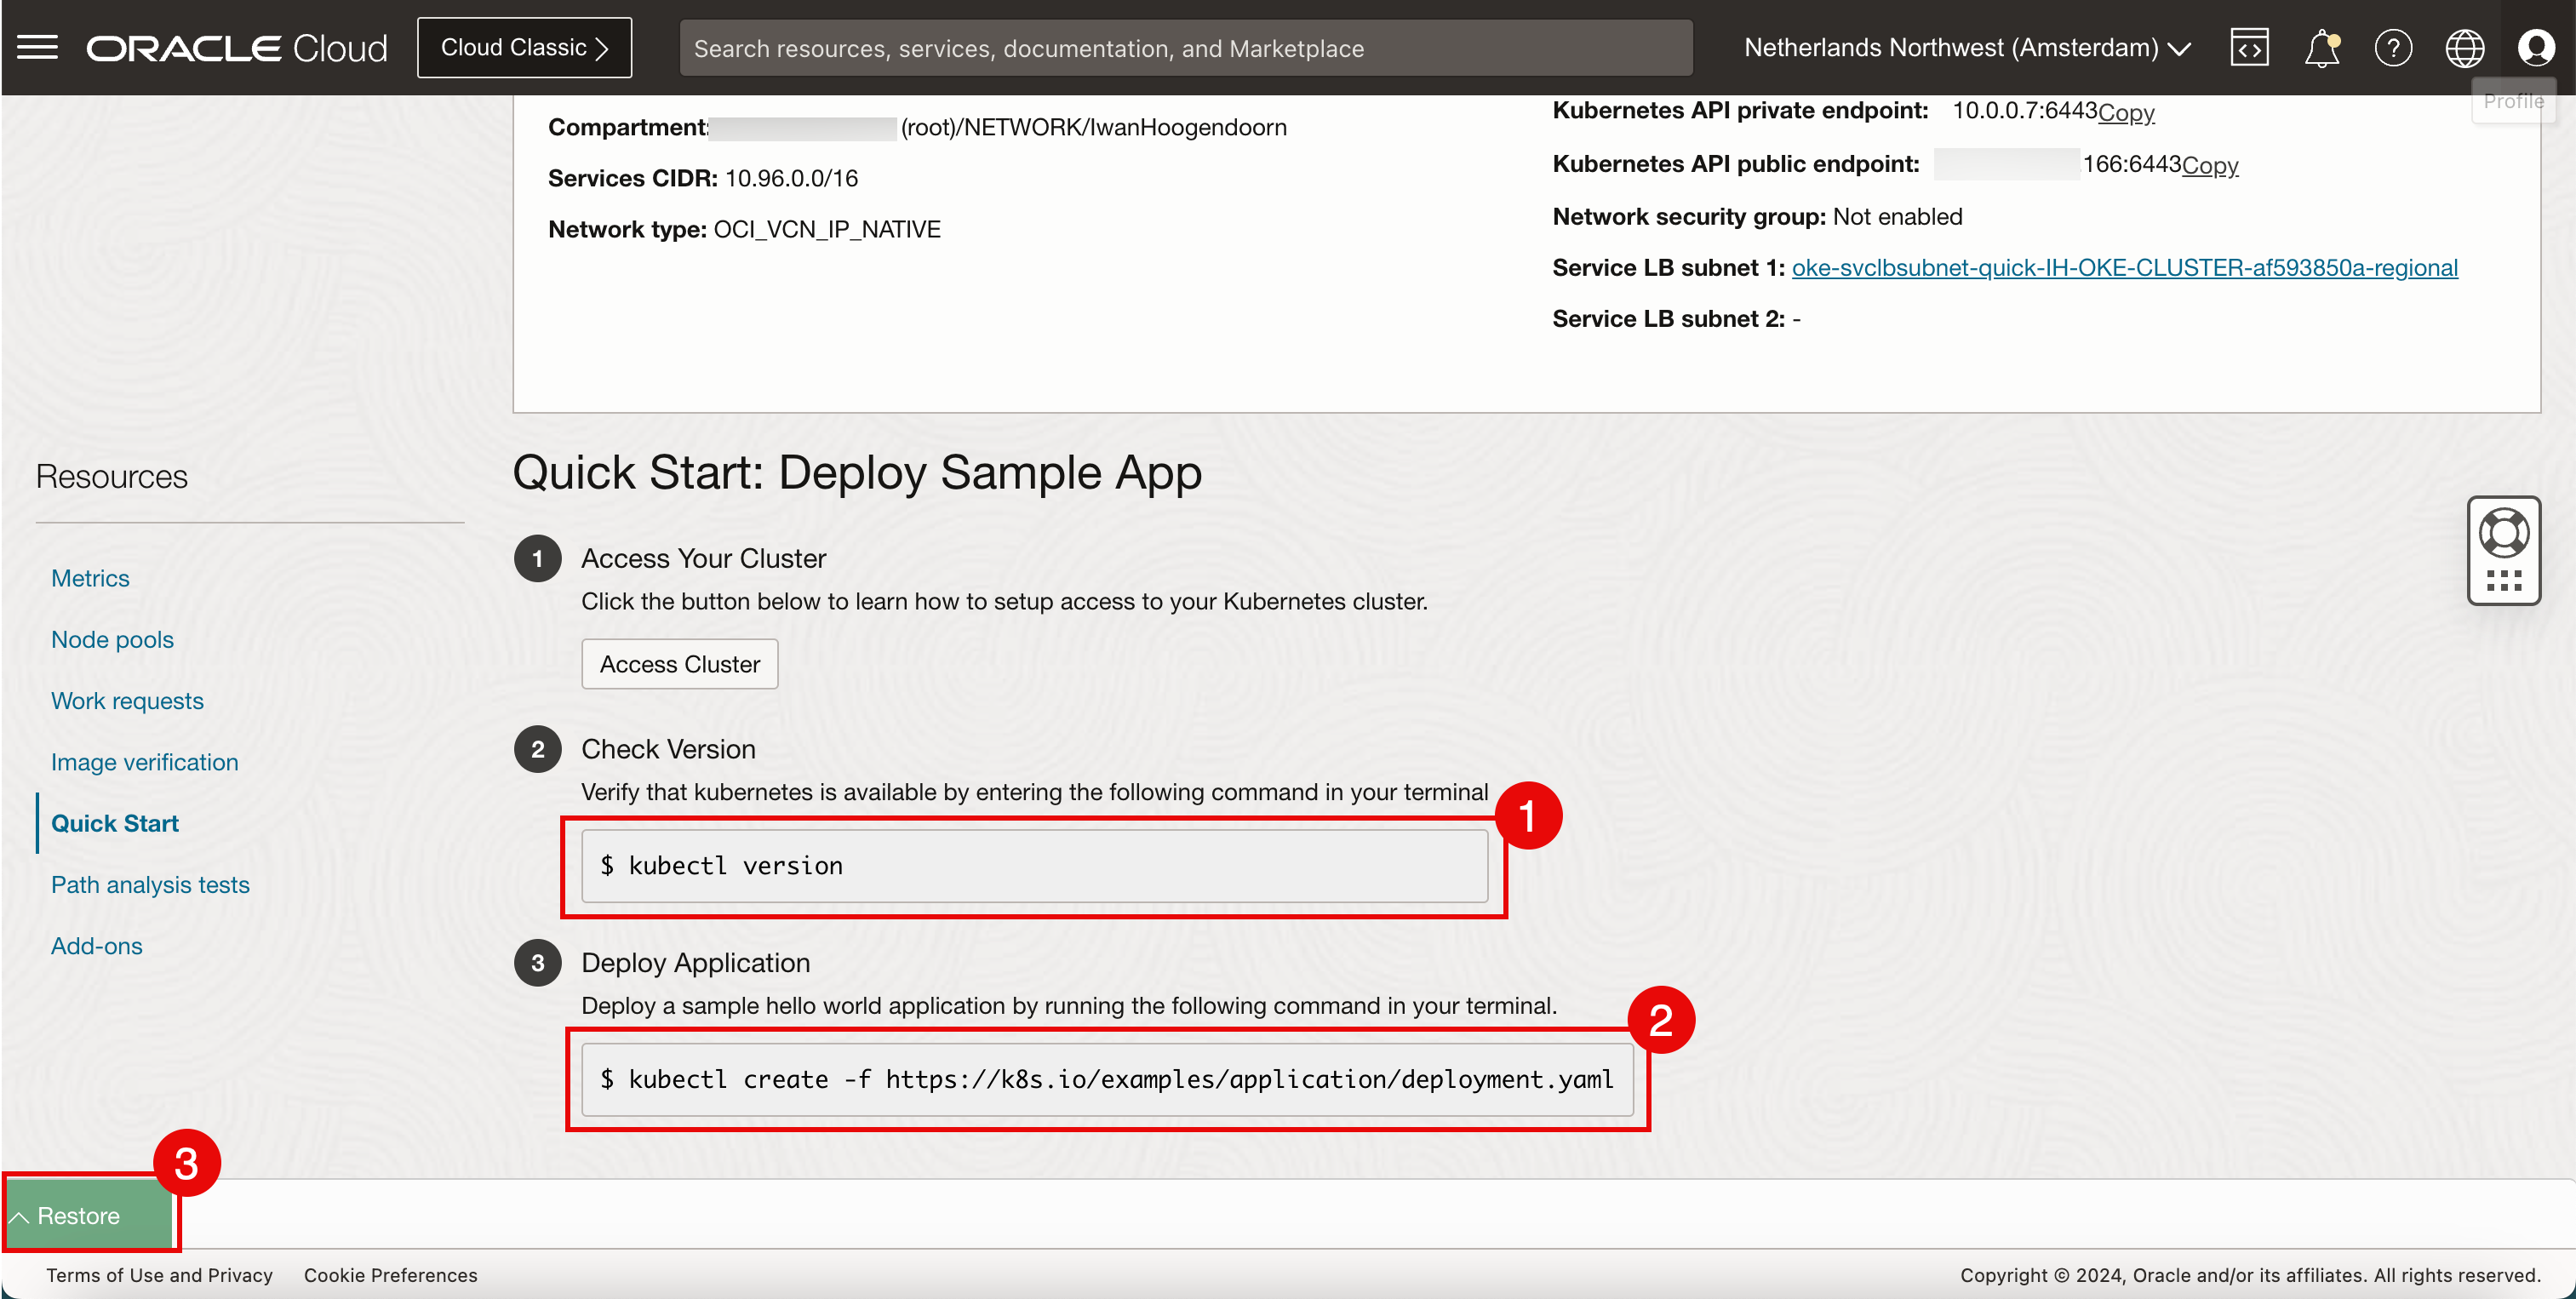
Task: Open Path analysis tests section
Action: tap(150, 884)
